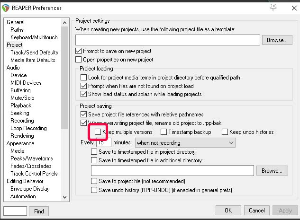Click the auto-save minutes field

coord(104,142)
